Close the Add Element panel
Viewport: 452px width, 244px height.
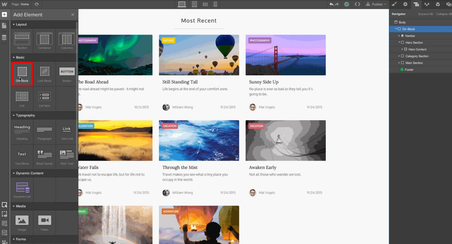[x=73, y=15]
